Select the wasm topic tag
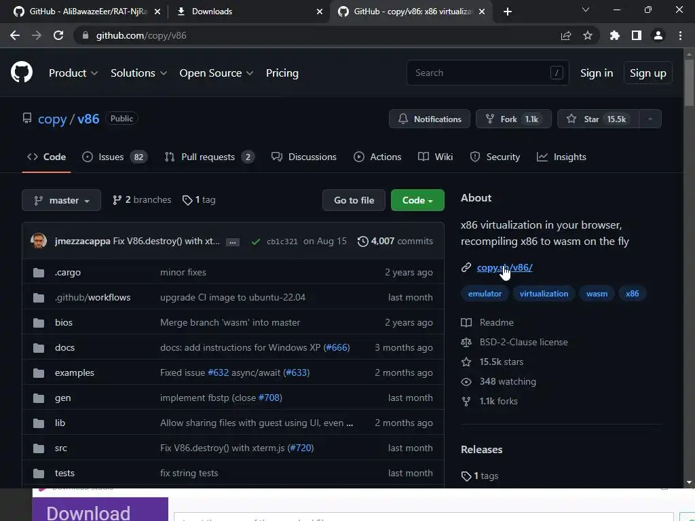This screenshot has height=521, width=695. coord(597,294)
